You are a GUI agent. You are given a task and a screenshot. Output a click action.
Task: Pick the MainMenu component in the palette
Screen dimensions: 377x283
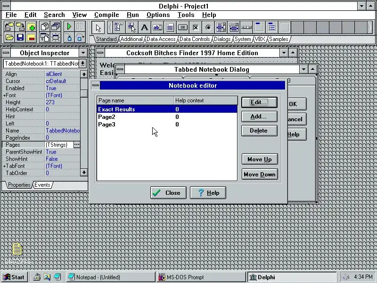click(119, 27)
